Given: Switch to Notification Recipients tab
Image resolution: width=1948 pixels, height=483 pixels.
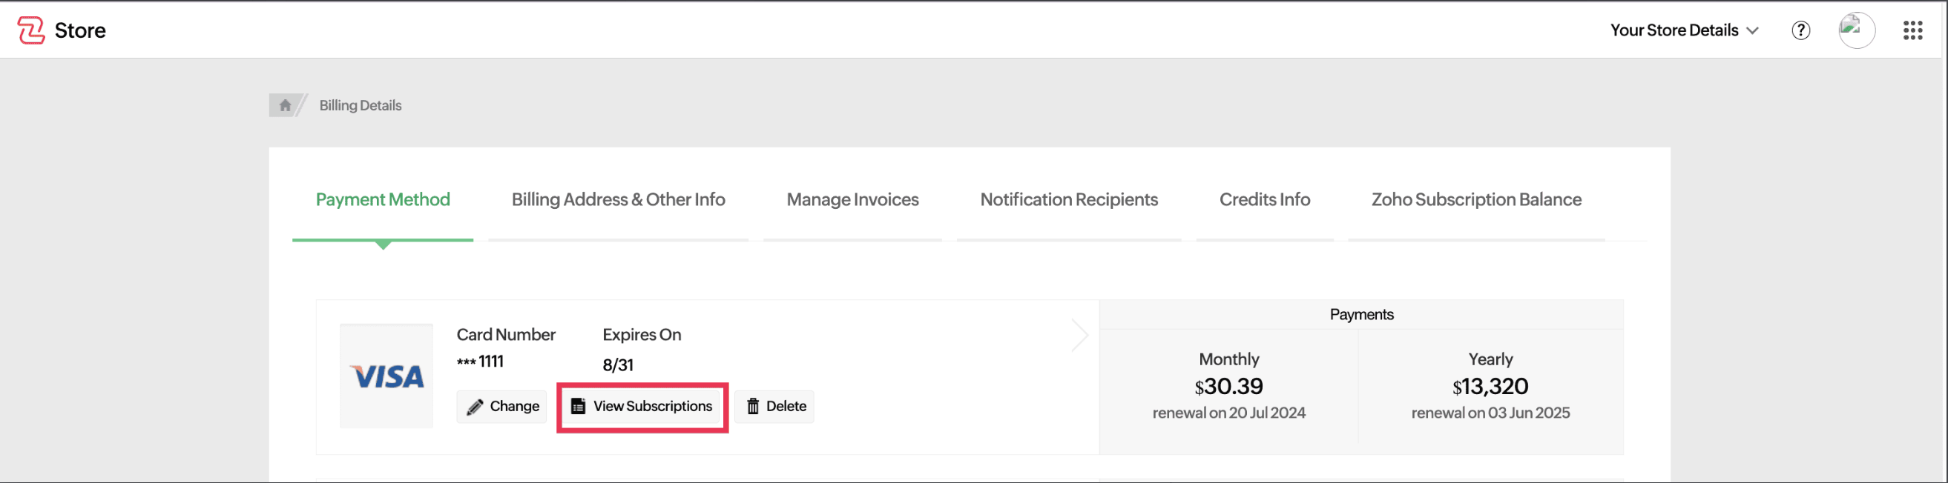Looking at the screenshot, I should click(1068, 199).
